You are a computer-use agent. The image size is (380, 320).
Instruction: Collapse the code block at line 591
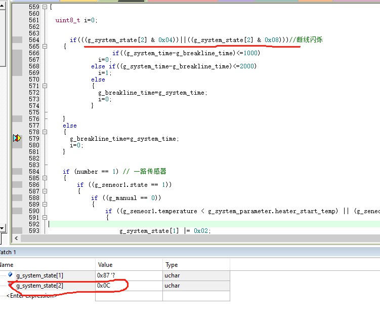pos(45,217)
